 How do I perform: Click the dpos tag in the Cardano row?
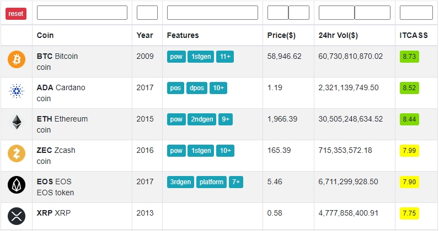[x=197, y=88]
